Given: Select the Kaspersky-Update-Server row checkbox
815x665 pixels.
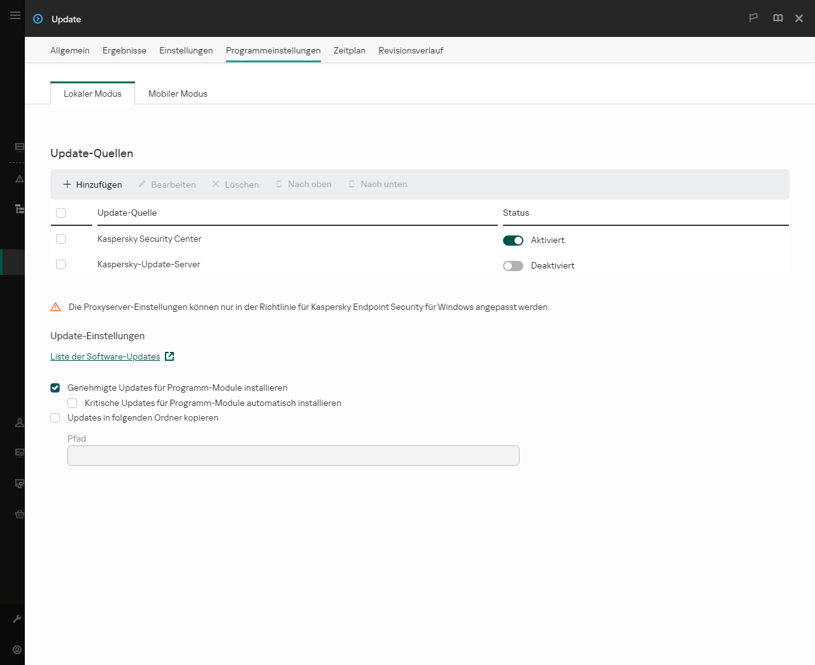Looking at the screenshot, I should (61, 265).
